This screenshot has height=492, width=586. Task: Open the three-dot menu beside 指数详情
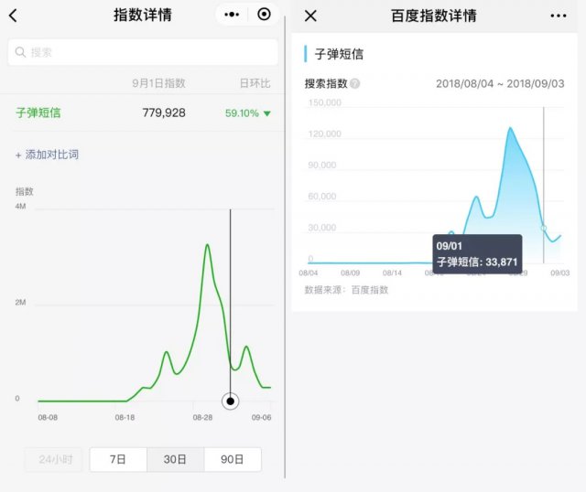[232, 15]
